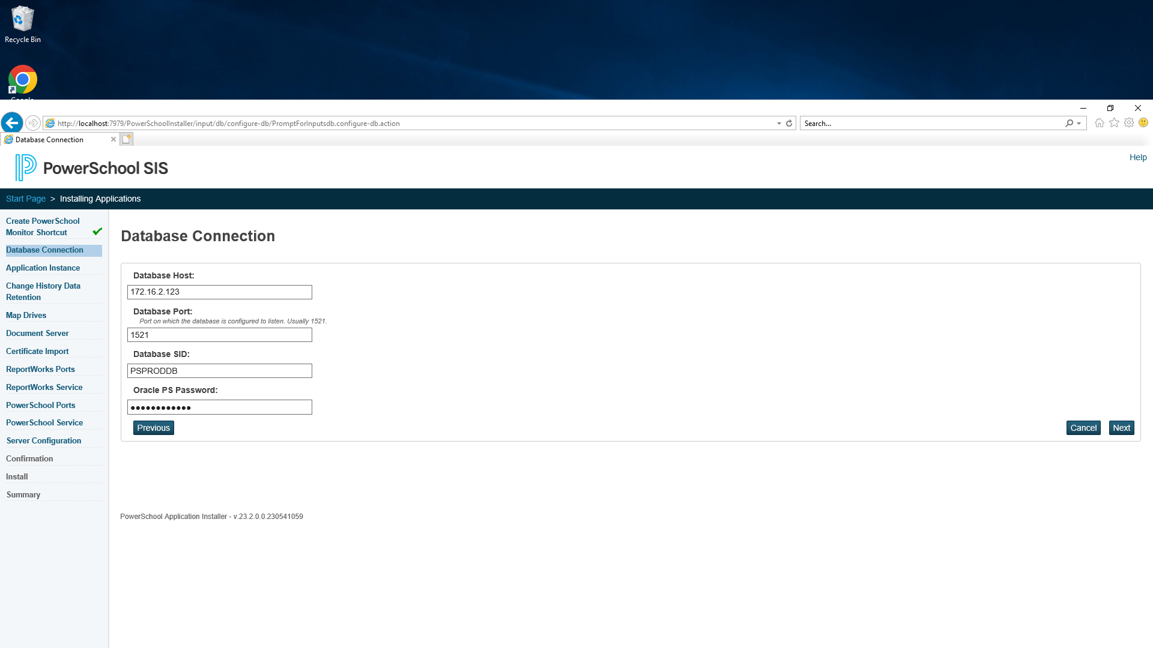Open Change History Data Retention step
The width and height of the screenshot is (1153, 648).
pyautogui.click(x=43, y=292)
